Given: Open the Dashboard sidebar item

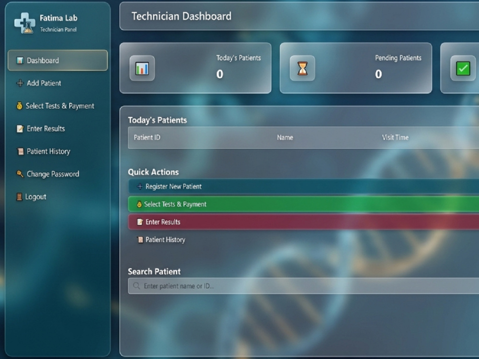Looking at the screenshot, I should tap(58, 60).
